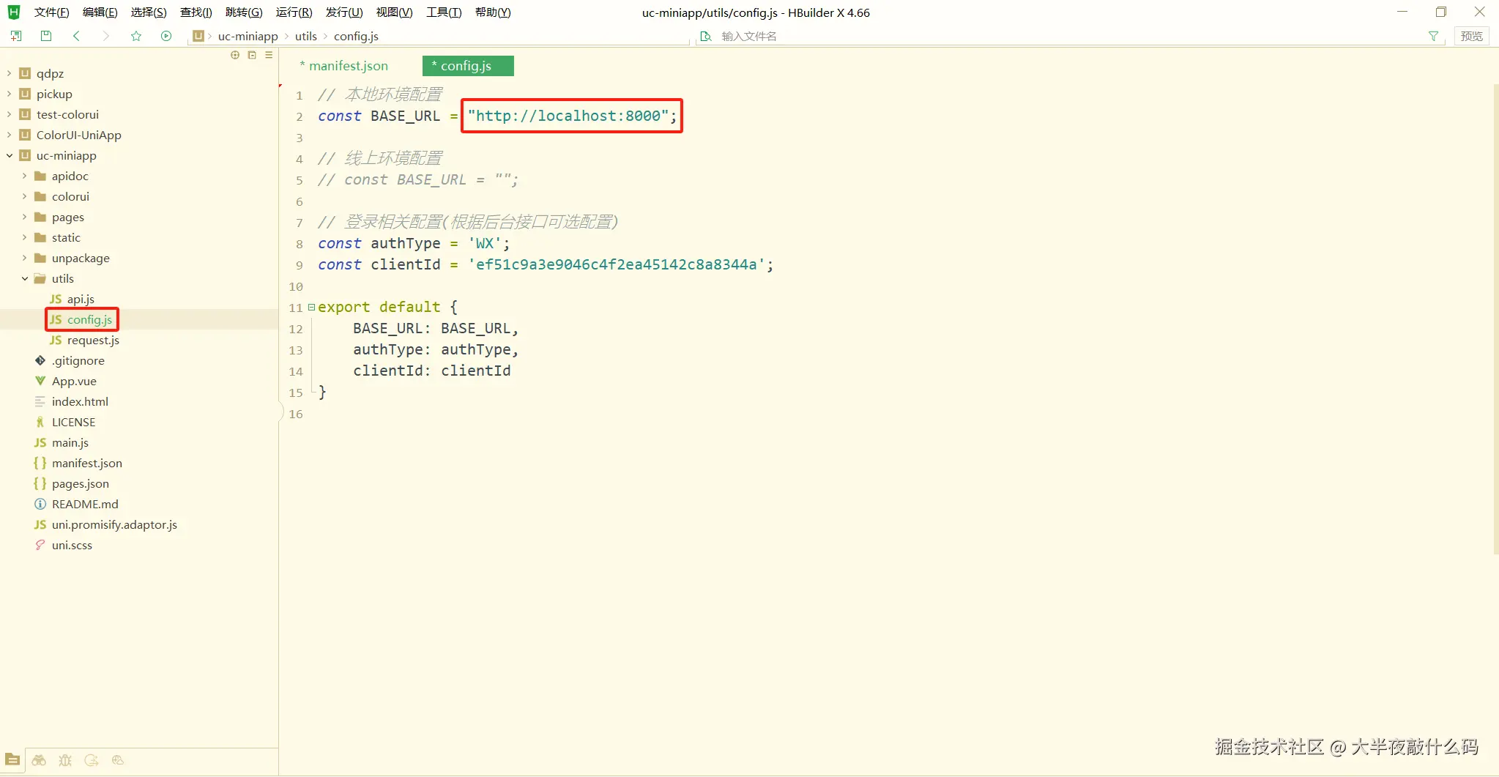Image resolution: width=1499 pixels, height=777 pixels.
Task: Show the project manager folder panel
Action: pyautogui.click(x=12, y=760)
